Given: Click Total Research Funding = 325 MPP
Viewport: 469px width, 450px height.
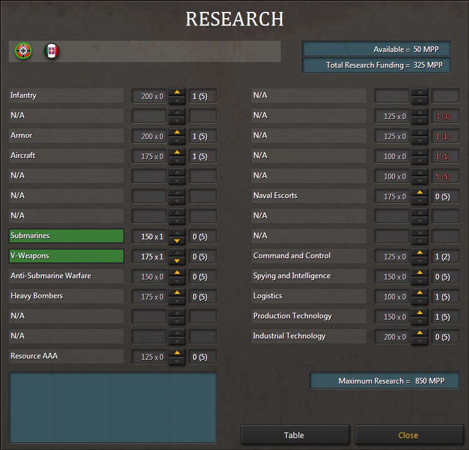Looking at the screenshot, I should (x=377, y=65).
